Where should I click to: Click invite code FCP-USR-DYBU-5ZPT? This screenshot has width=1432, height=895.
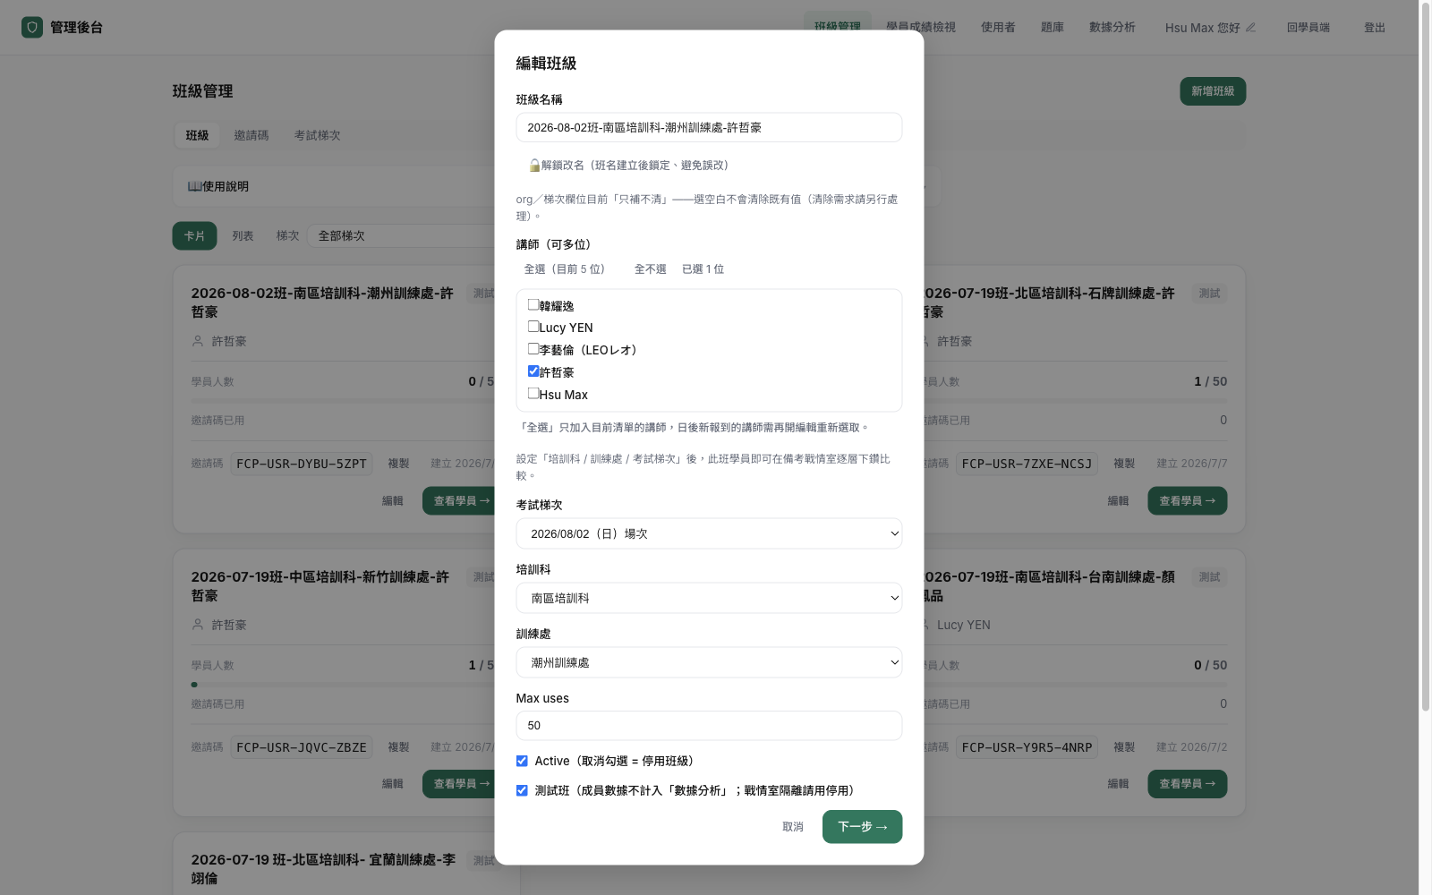click(x=302, y=464)
